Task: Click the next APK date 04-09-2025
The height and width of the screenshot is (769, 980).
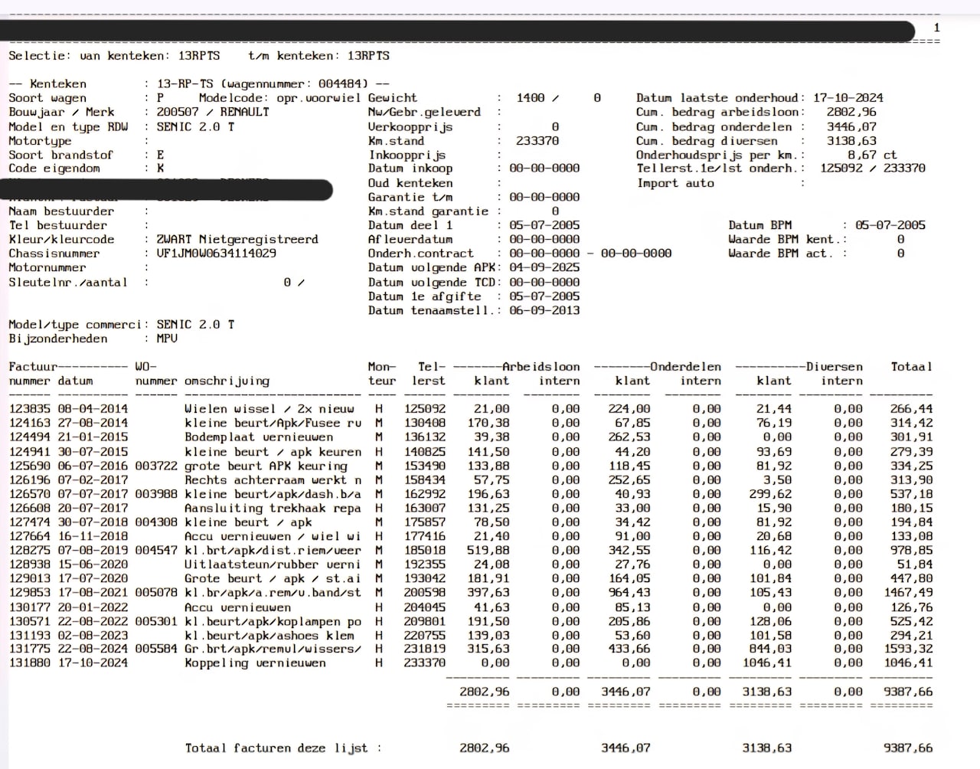Action: (x=544, y=268)
